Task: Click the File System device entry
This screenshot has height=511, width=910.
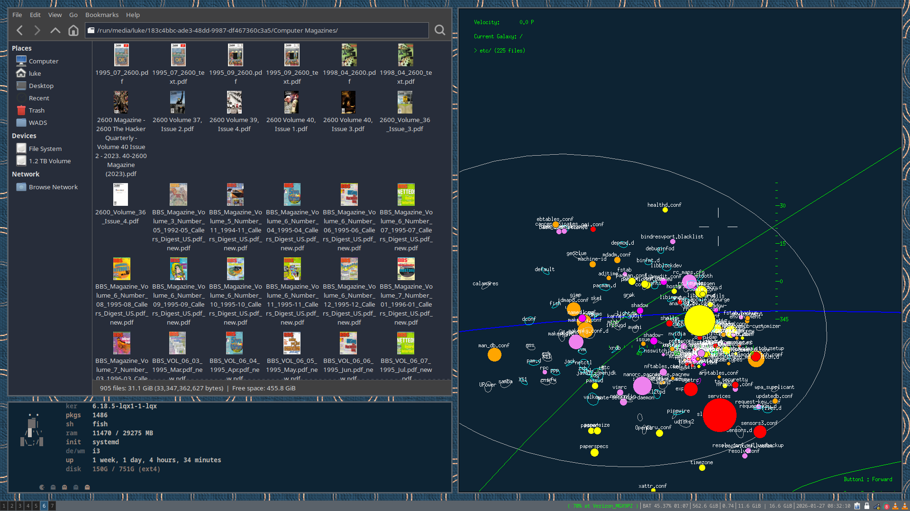Action: 45,149
